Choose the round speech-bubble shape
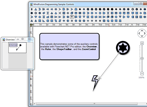The height and width of the screenshot is (107, 147). pos(108,21)
